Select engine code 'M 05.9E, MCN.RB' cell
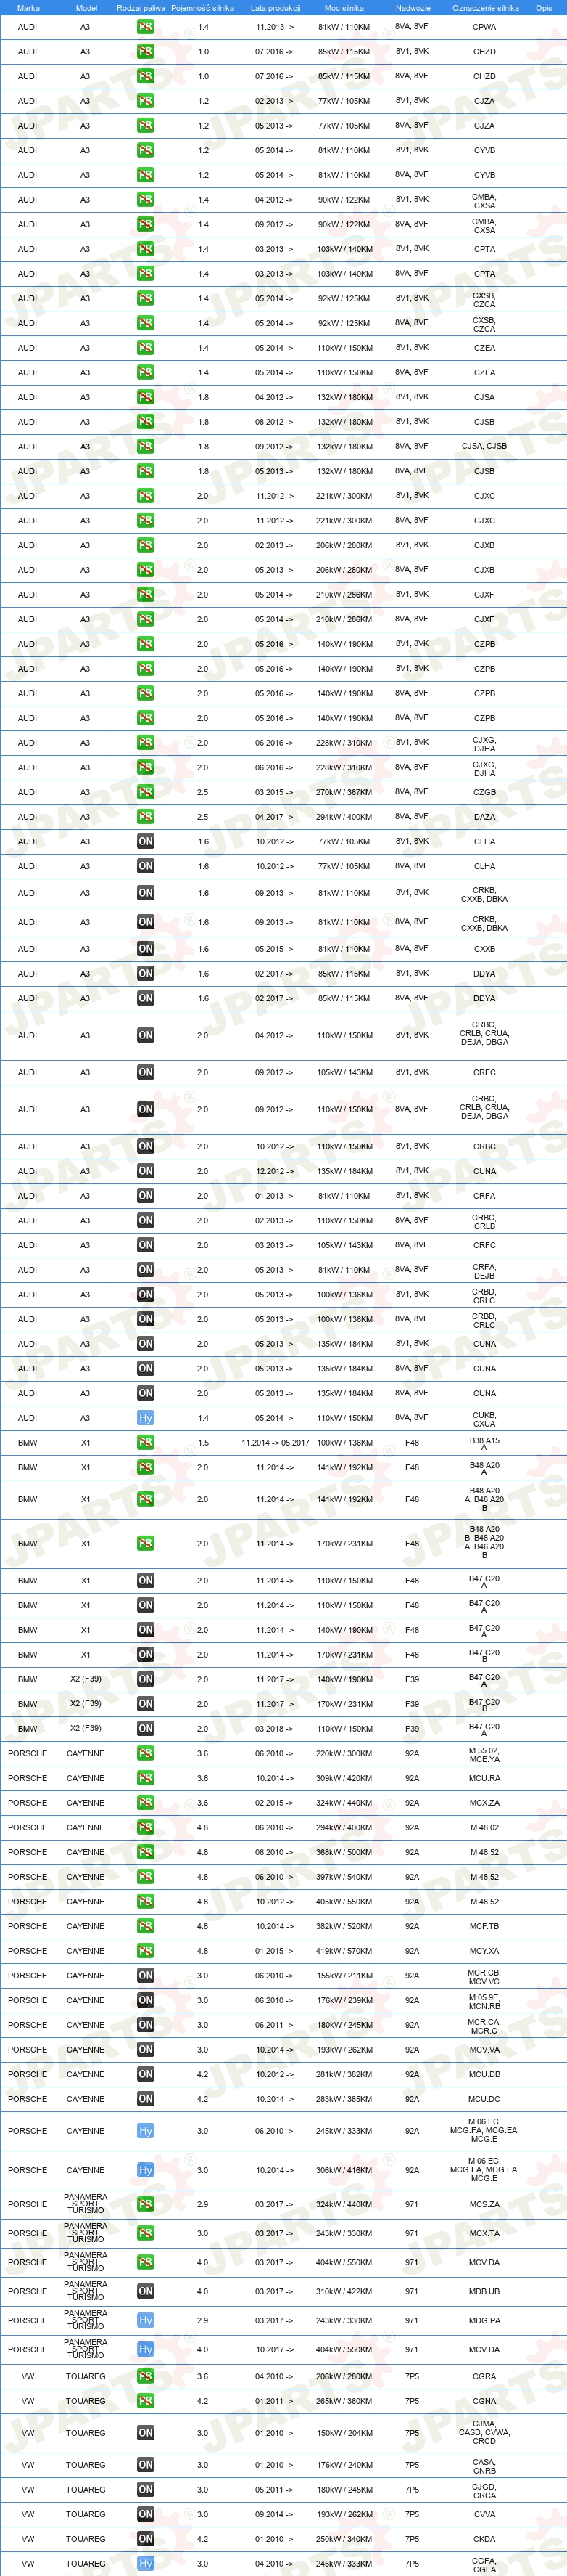 point(484,2001)
